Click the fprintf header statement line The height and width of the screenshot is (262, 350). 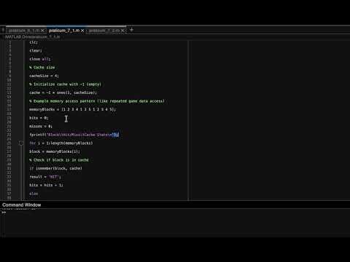tap(74, 135)
